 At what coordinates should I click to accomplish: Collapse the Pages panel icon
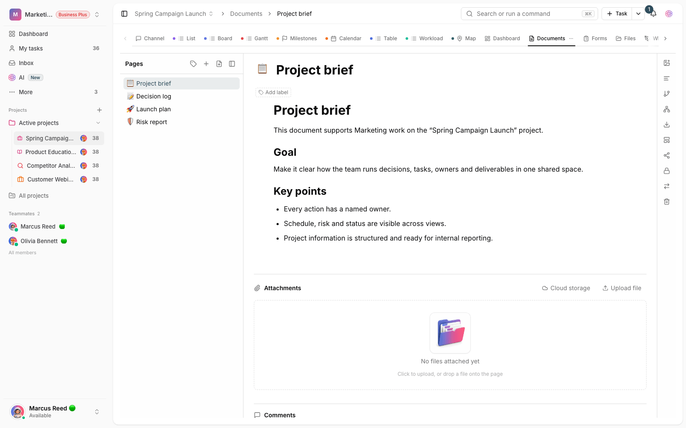coord(232,64)
